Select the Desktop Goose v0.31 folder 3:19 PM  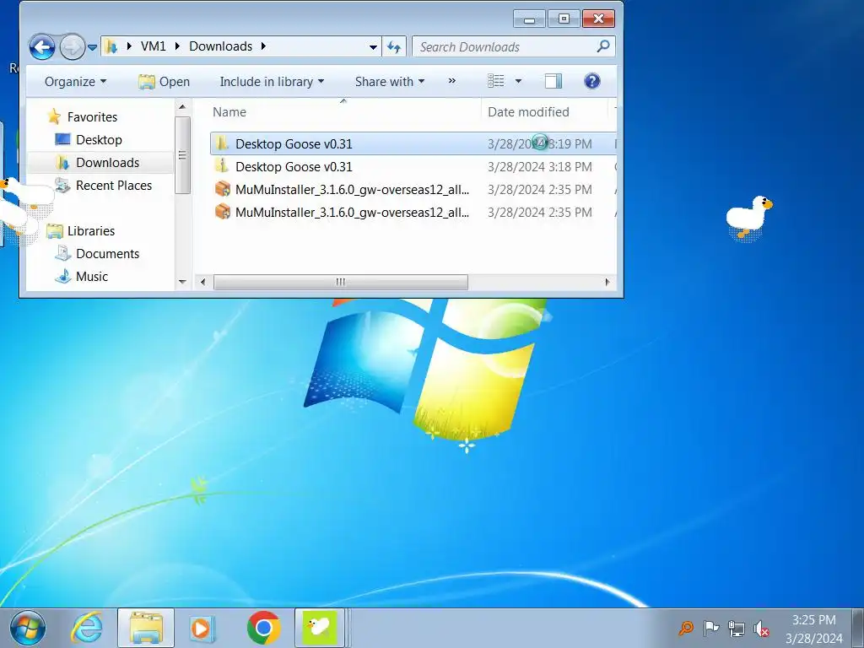point(413,143)
